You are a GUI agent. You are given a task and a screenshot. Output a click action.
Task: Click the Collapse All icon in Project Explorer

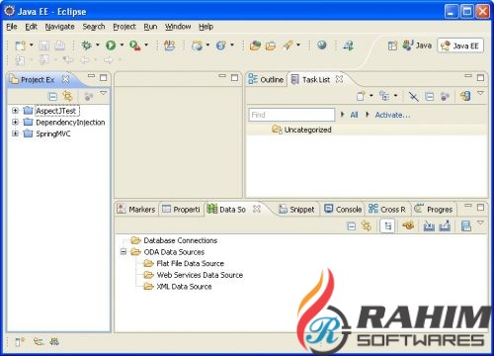(x=52, y=96)
